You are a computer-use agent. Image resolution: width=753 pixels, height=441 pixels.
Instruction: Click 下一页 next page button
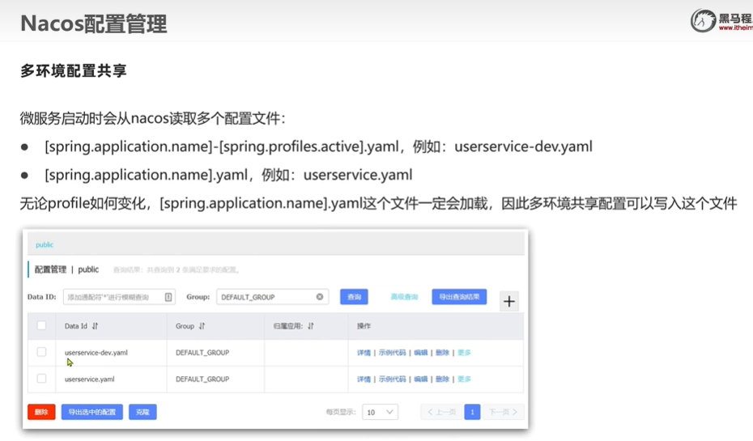coord(503,412)
